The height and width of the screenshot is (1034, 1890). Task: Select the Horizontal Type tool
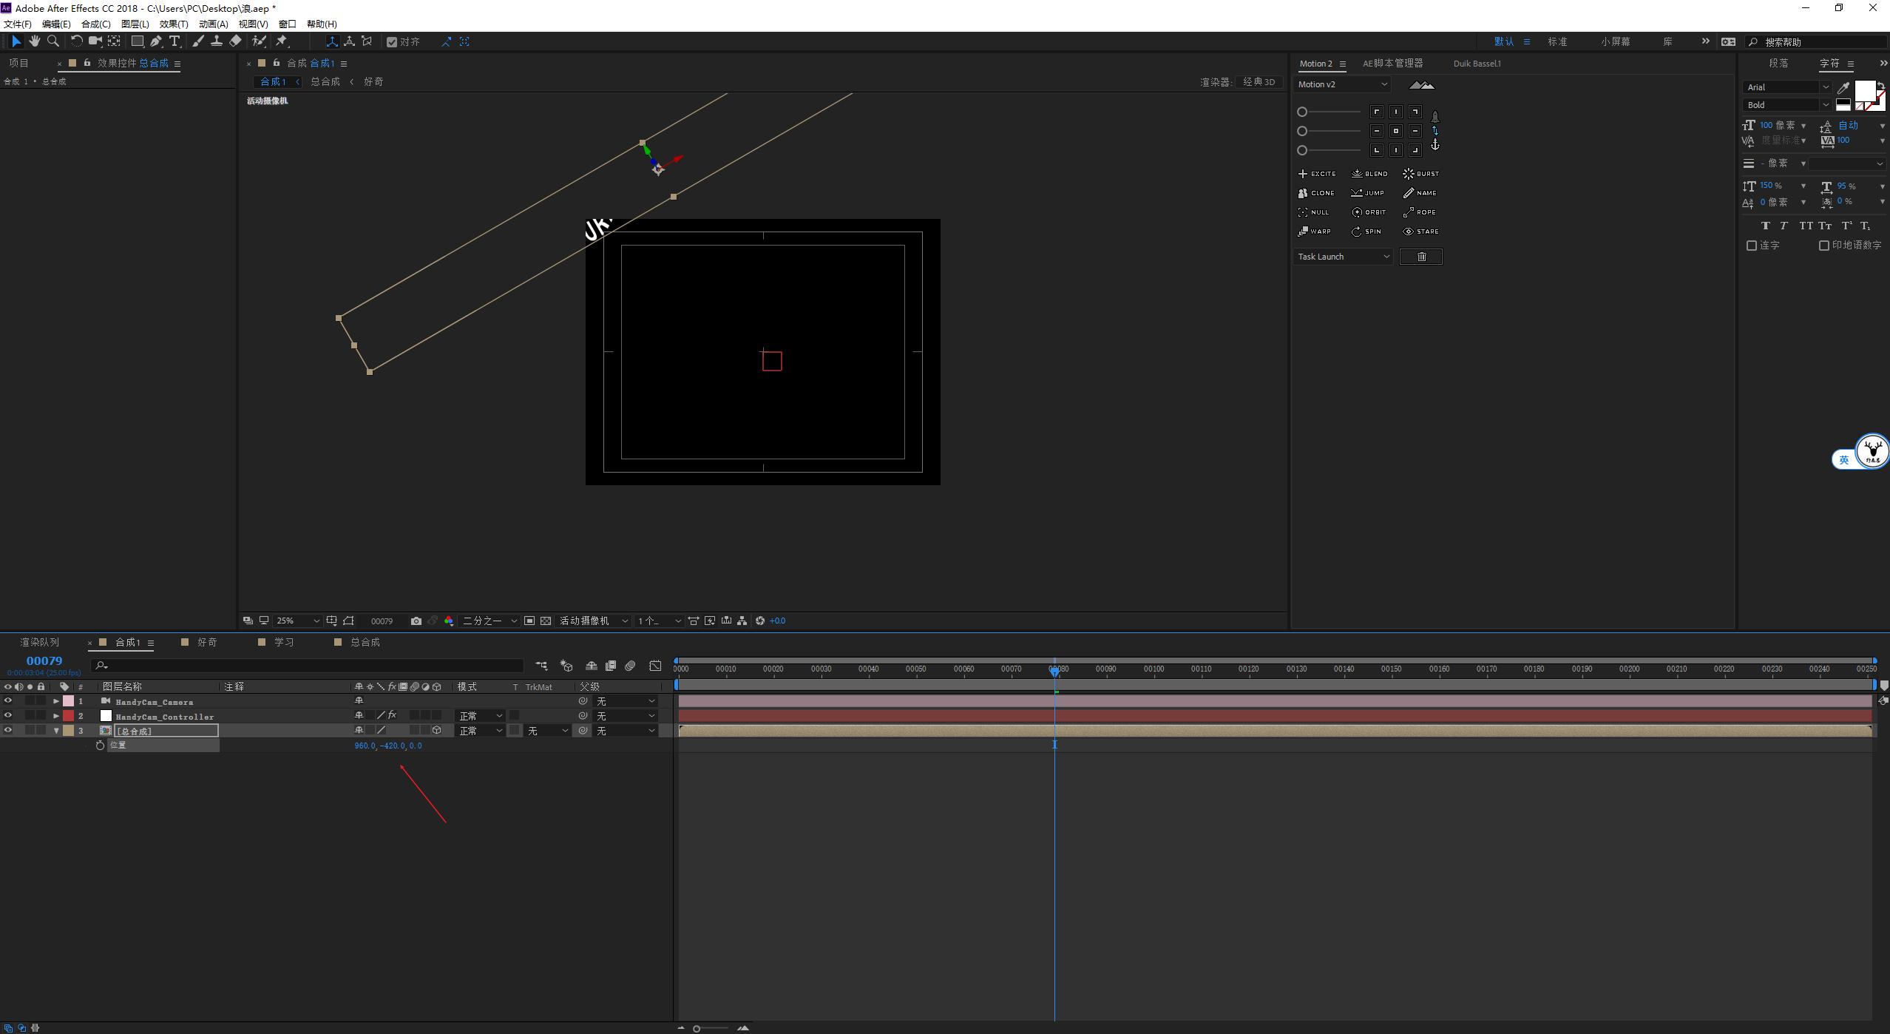tap(175, 41)
